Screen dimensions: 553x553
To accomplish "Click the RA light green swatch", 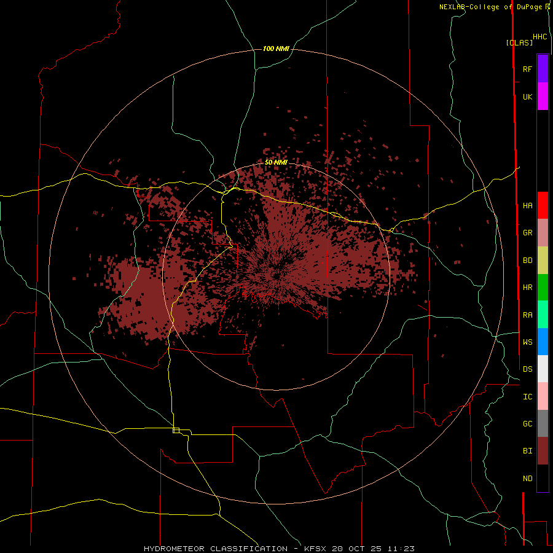I will (x=543, y=315).
